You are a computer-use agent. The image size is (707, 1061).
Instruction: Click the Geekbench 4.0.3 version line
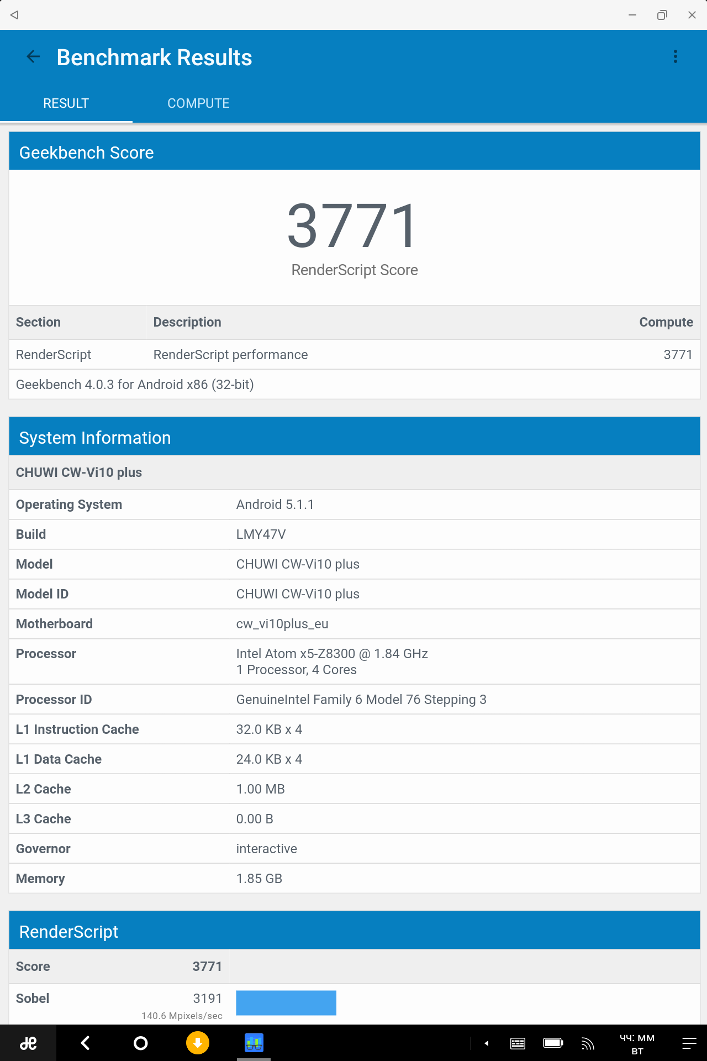click(135, 385)
